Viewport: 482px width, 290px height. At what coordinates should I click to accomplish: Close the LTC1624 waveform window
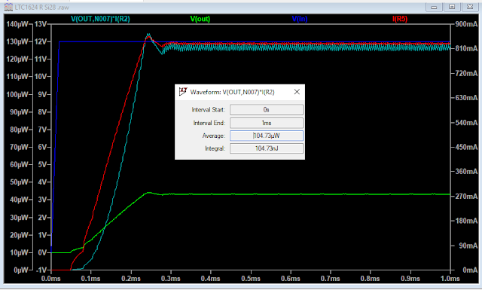point(470,7)
